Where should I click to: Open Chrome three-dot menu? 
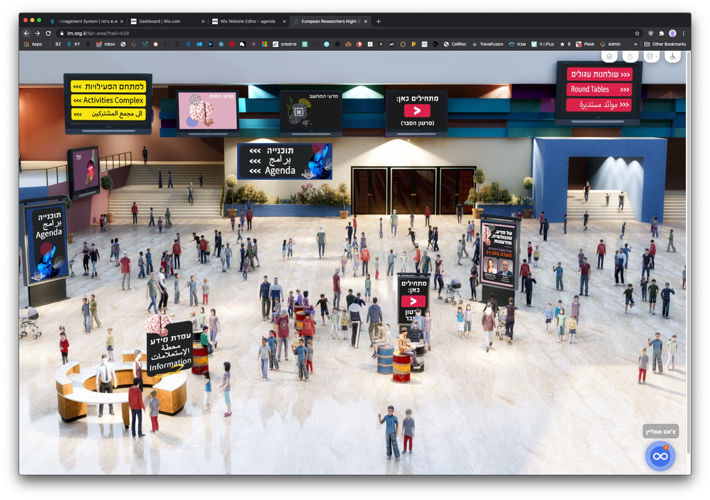click(x=683, y=33)
